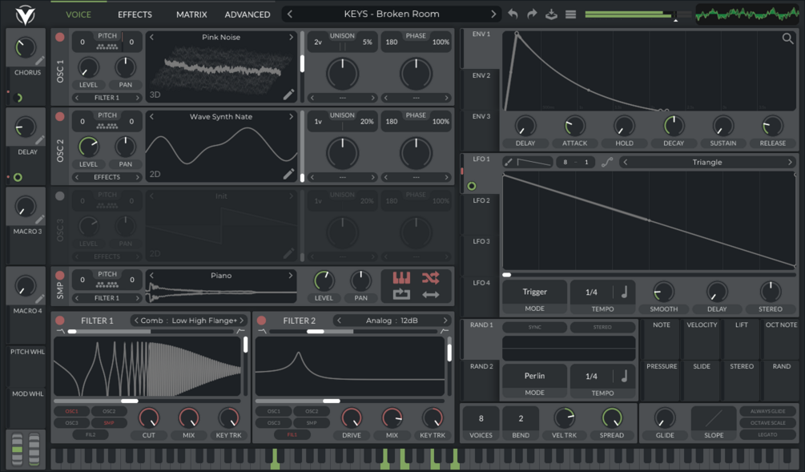Viewport: 805px width, 472px height.
Task: Toggle LFO 1 smooth curve icon
Action: pos(607,163)
